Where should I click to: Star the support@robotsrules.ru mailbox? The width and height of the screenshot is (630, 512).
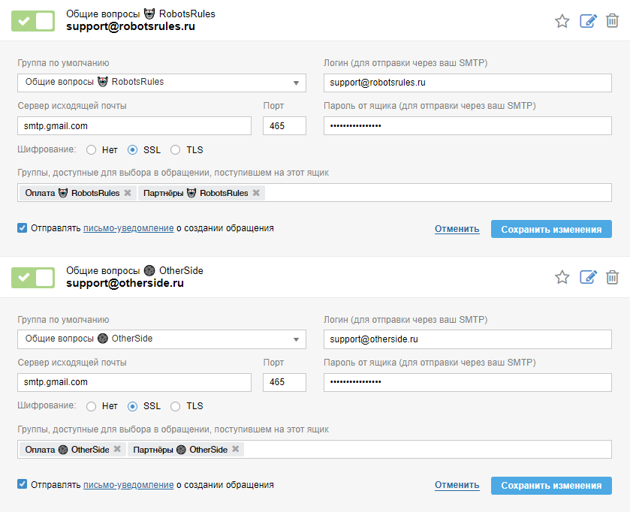pos(562,21)
